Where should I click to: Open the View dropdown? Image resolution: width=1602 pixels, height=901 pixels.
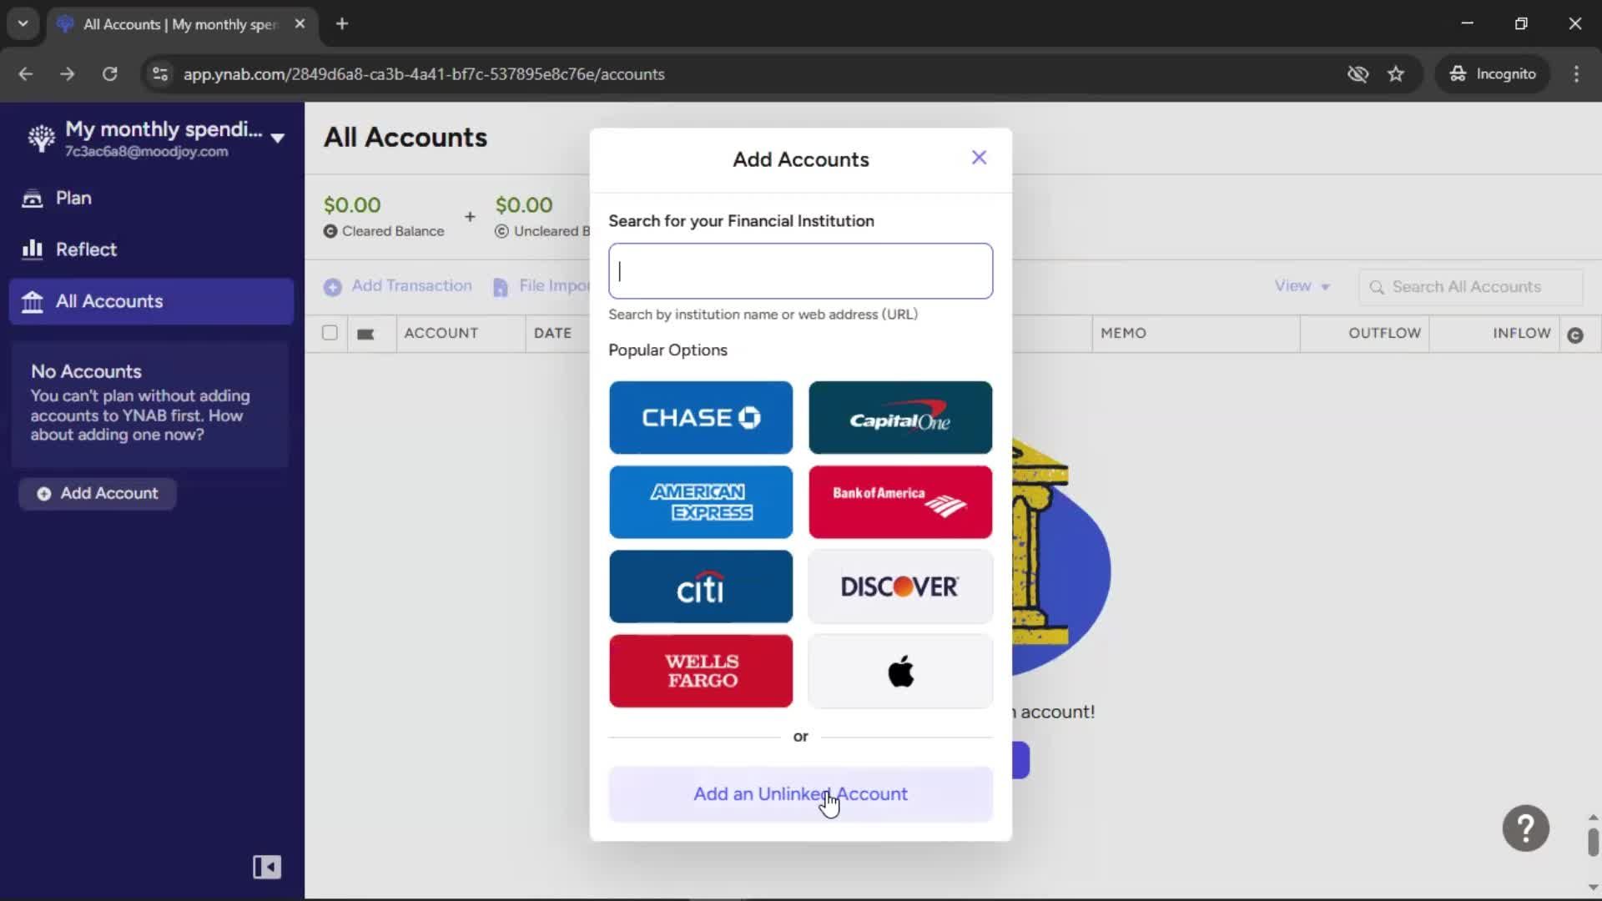click(x=1302, y=286)
